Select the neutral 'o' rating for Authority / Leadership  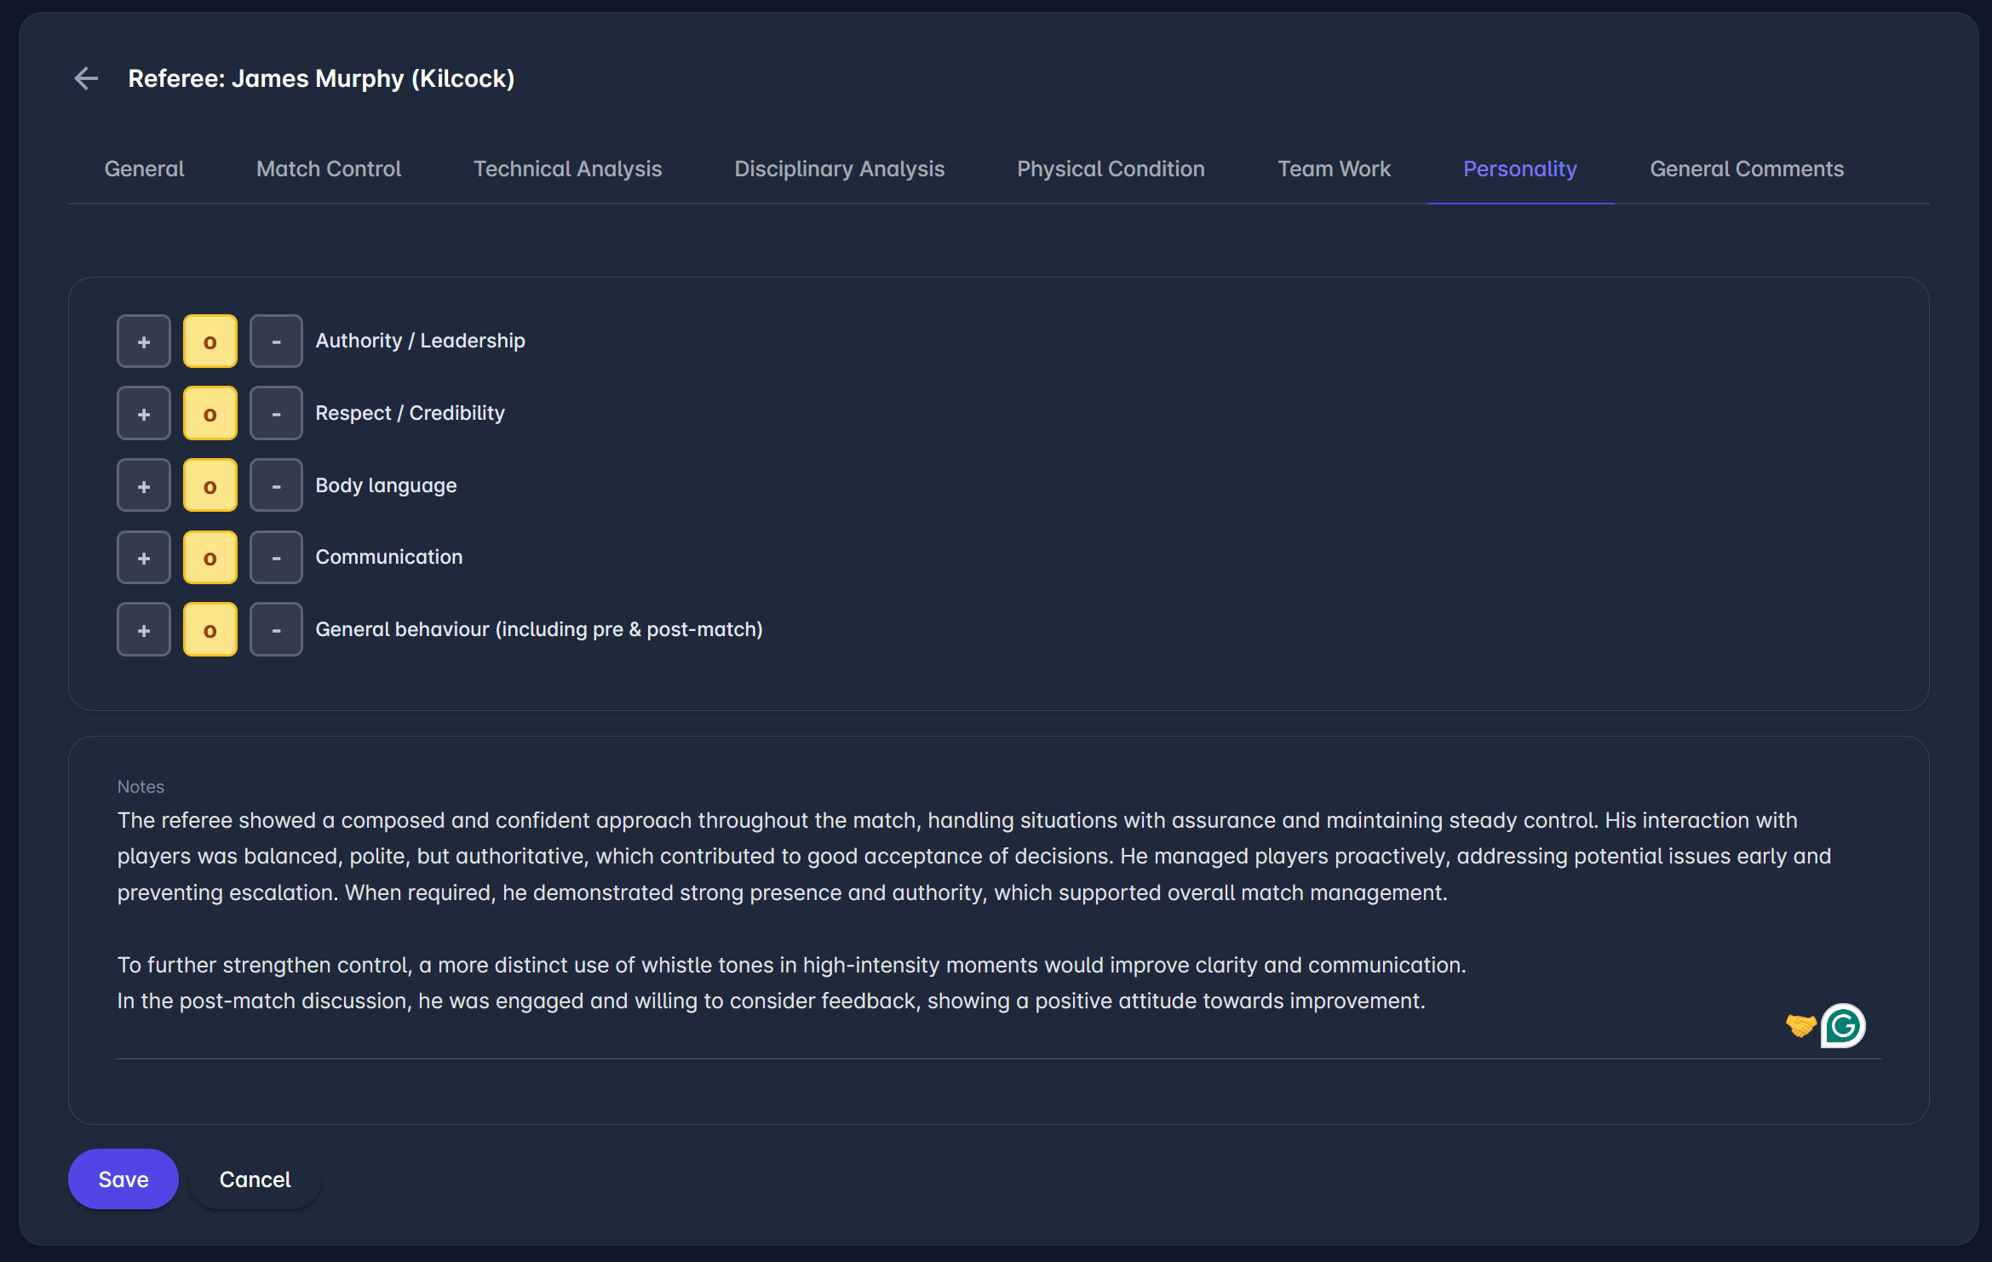210,341
